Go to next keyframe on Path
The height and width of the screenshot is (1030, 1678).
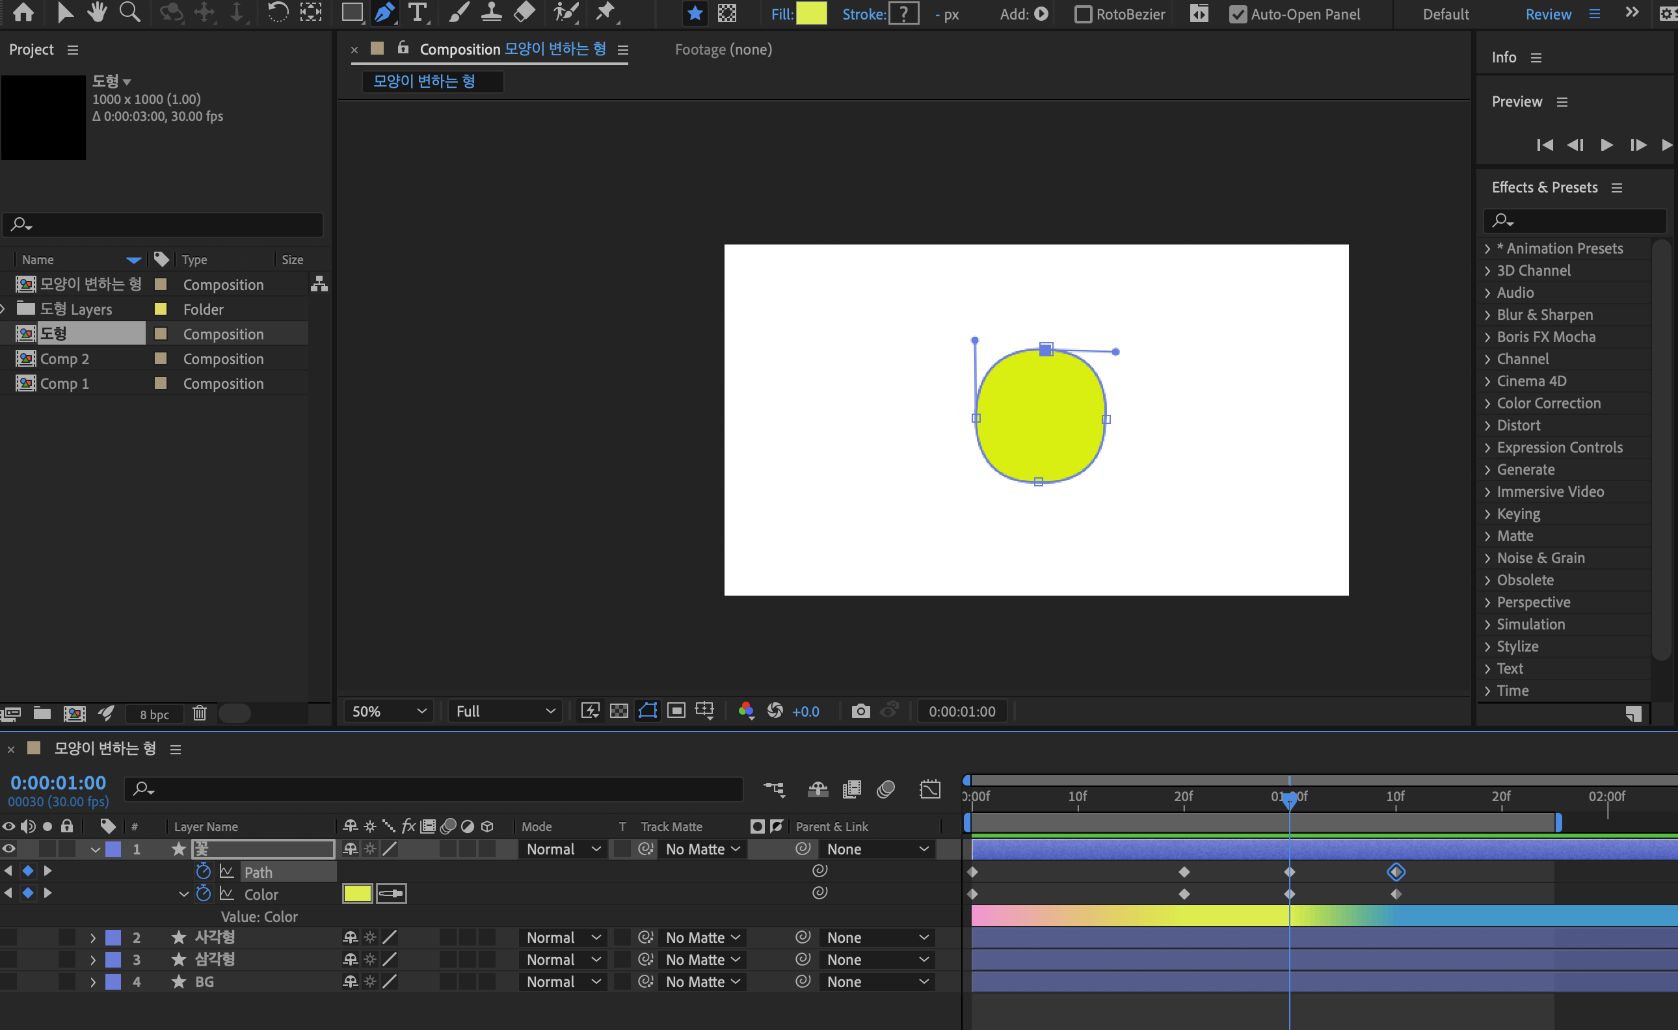(x=47, y=871)
